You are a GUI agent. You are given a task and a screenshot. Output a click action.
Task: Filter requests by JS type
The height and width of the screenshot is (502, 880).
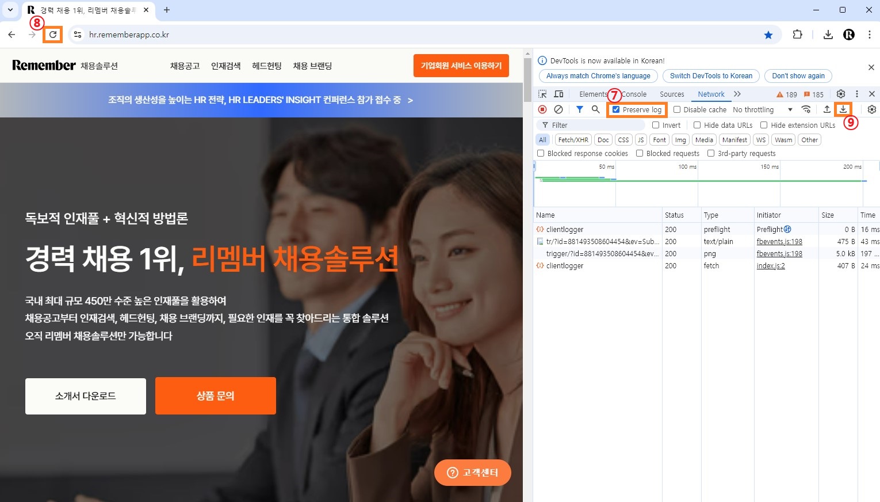[641, 140]
